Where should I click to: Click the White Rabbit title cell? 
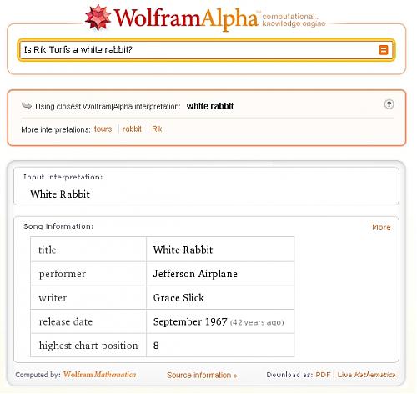coord(220,250)
